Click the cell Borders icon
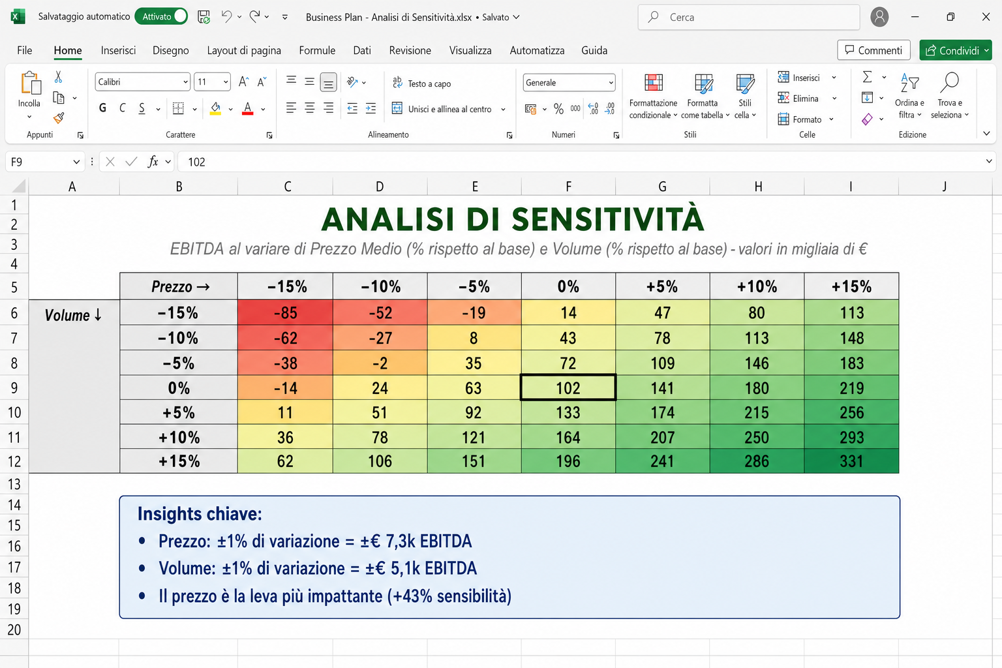This screenshot has width=1002, height=668. 178,108
